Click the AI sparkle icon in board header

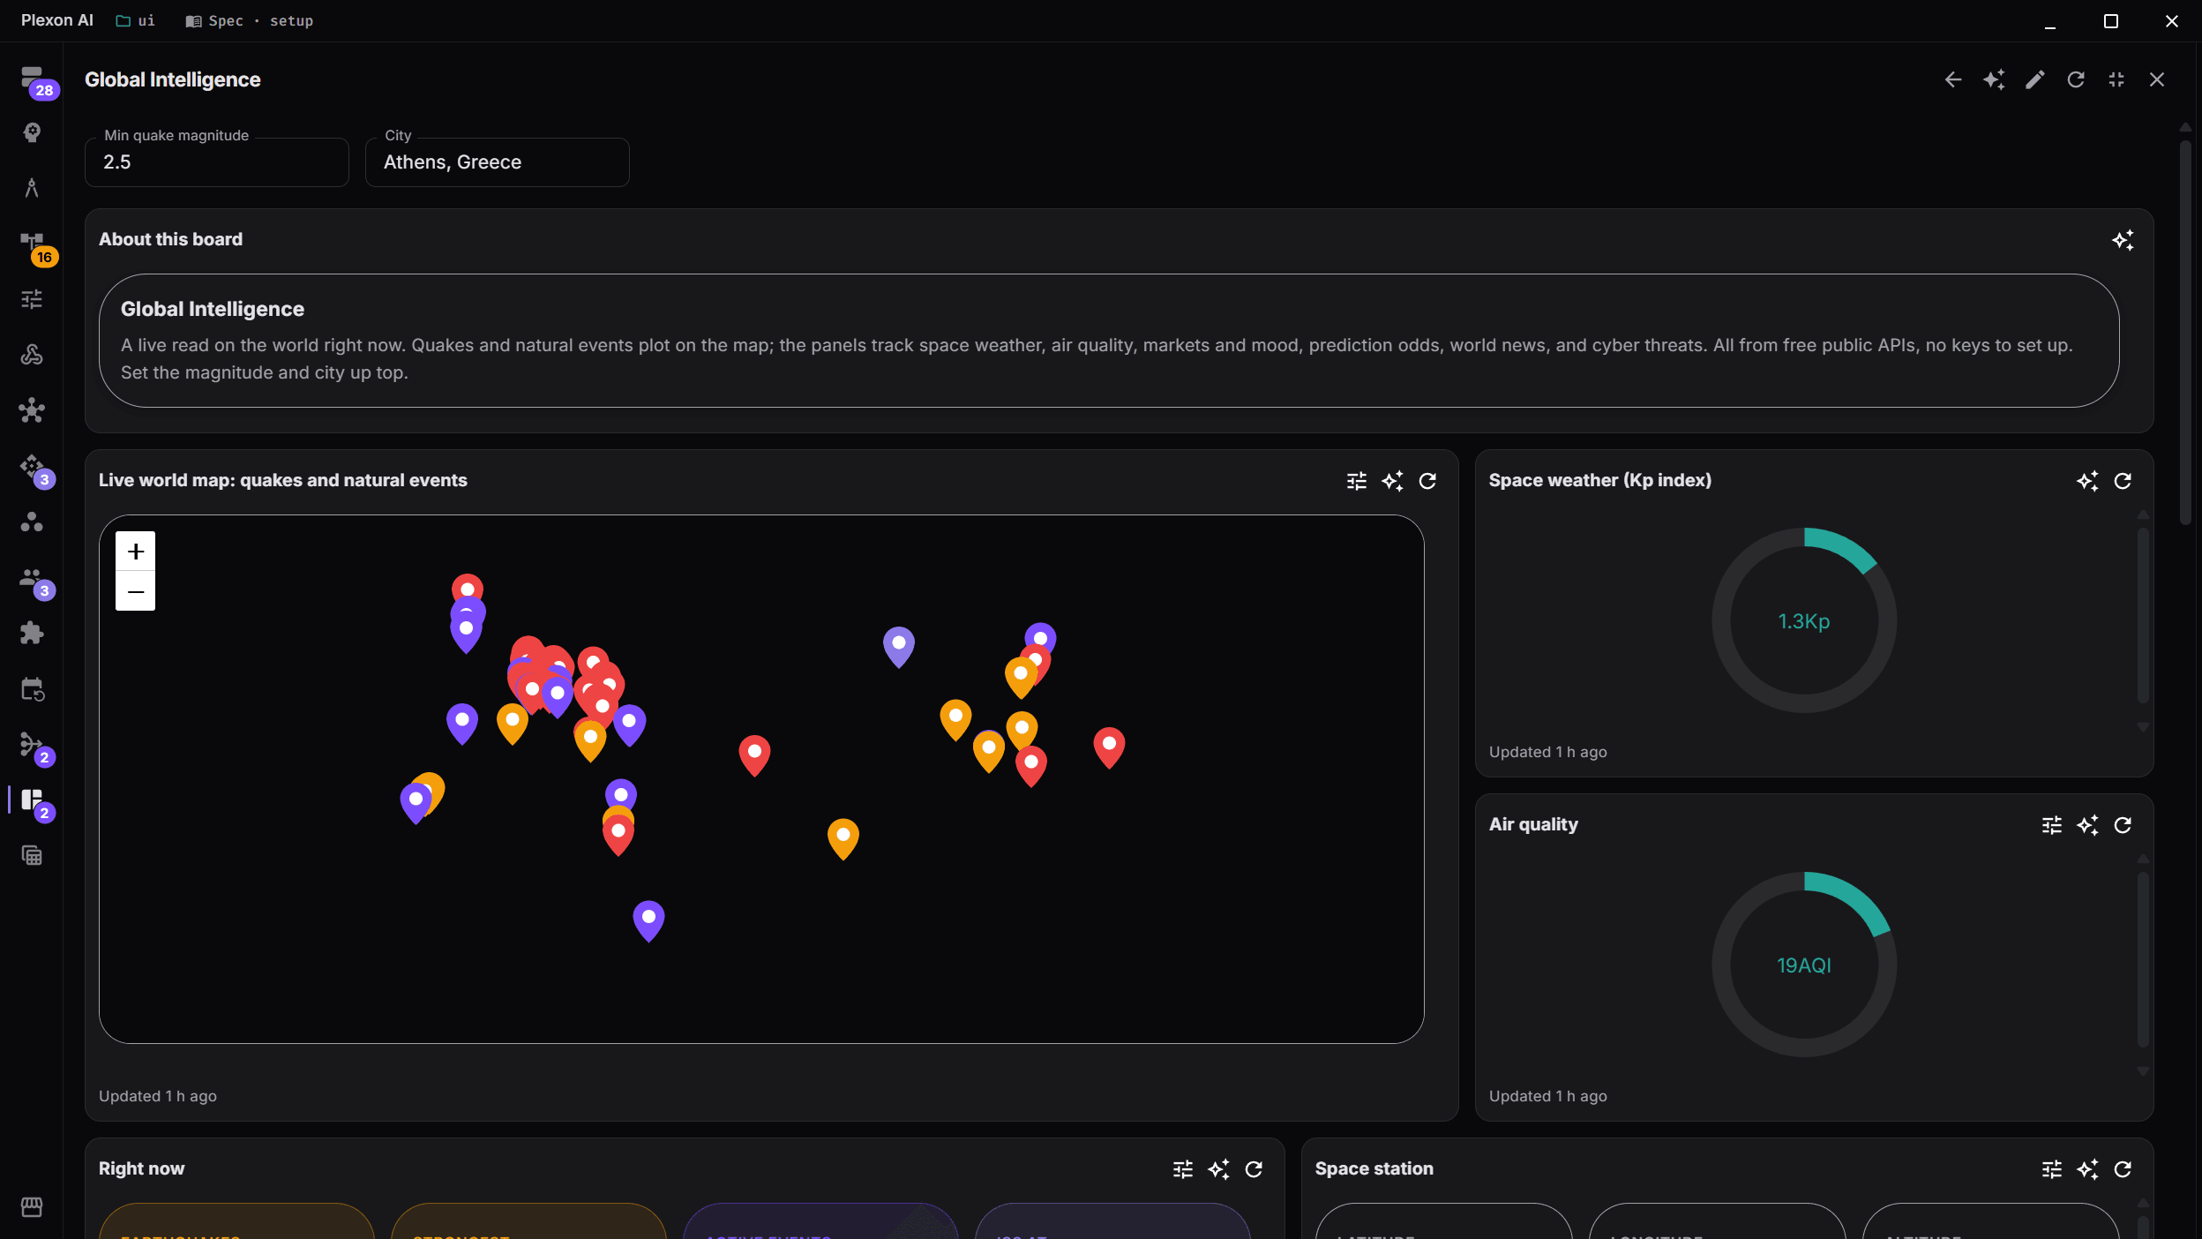(x=1994, y=79)
